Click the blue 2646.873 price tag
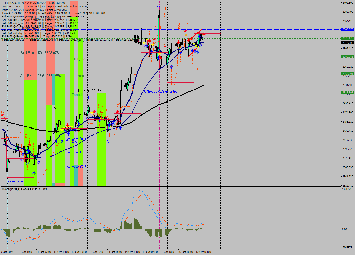 (348, 29)
